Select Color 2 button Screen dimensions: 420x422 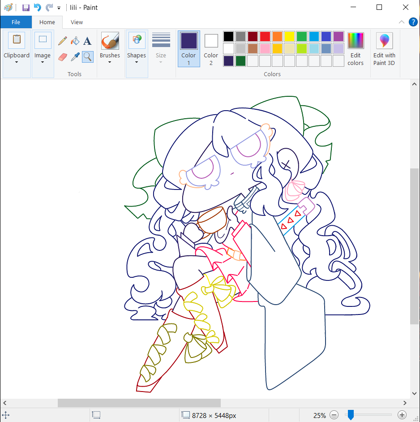coord(211,49)
